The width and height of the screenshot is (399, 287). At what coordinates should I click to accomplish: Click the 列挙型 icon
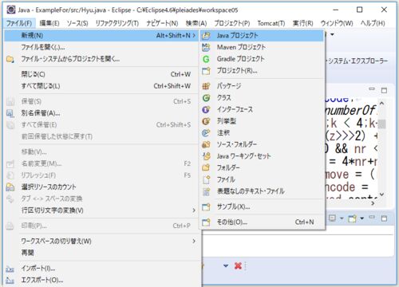pos(206,121)
